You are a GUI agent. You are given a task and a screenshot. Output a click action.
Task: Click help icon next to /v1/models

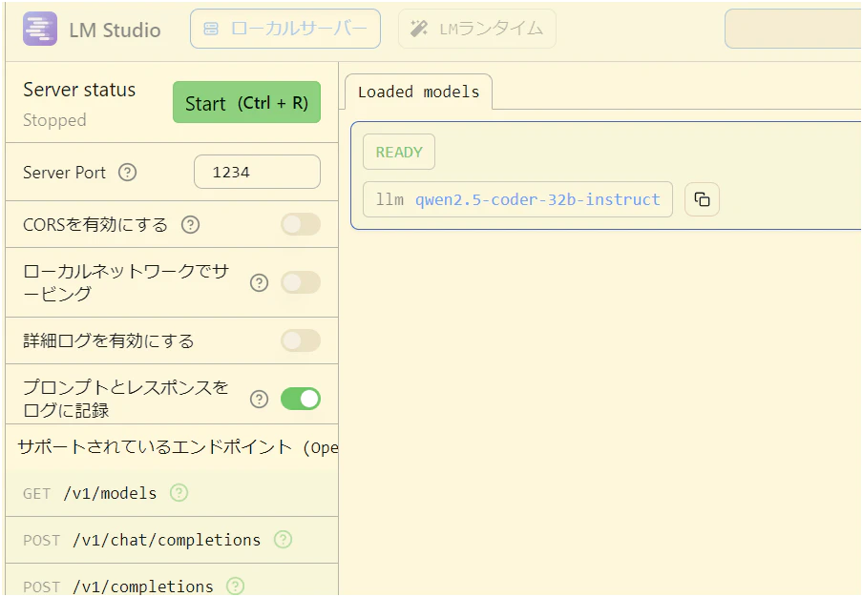pyautogui.click(x=179, y=492)
